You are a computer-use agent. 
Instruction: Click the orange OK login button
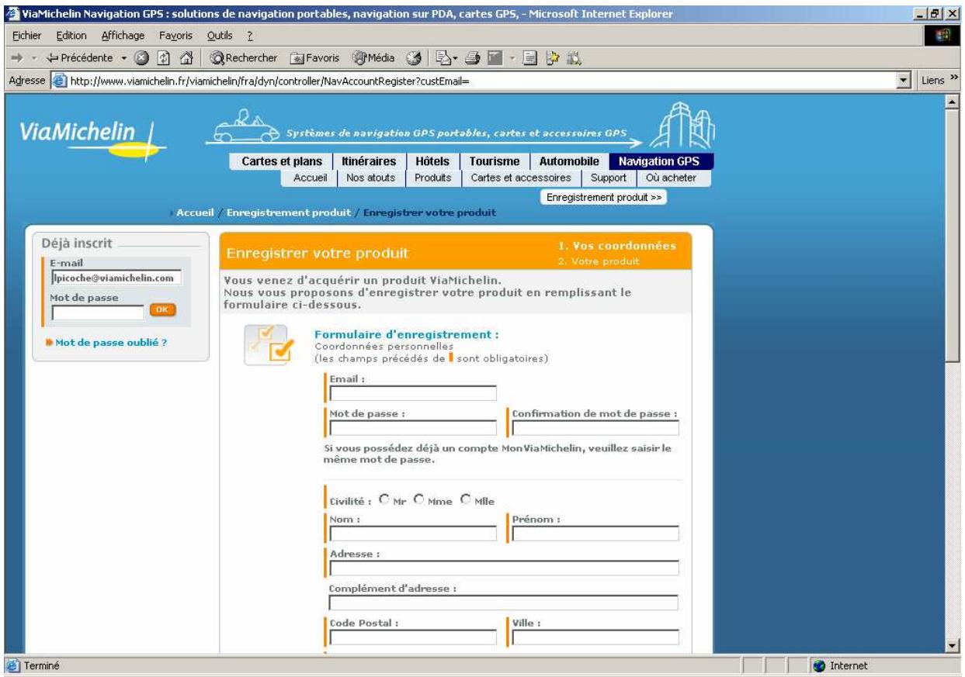[x=162, y=311]
